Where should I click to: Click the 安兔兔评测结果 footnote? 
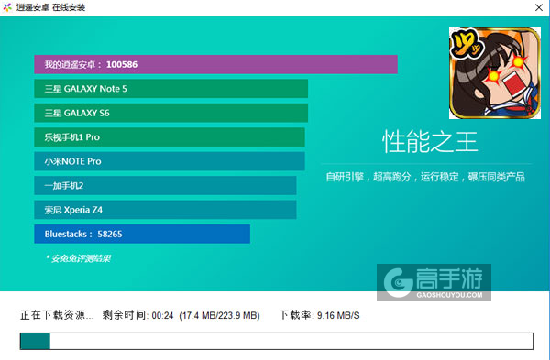point(79,258)
